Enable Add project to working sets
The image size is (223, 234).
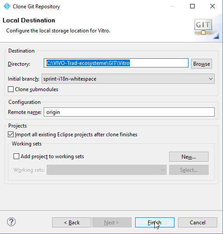click(16, 156)
